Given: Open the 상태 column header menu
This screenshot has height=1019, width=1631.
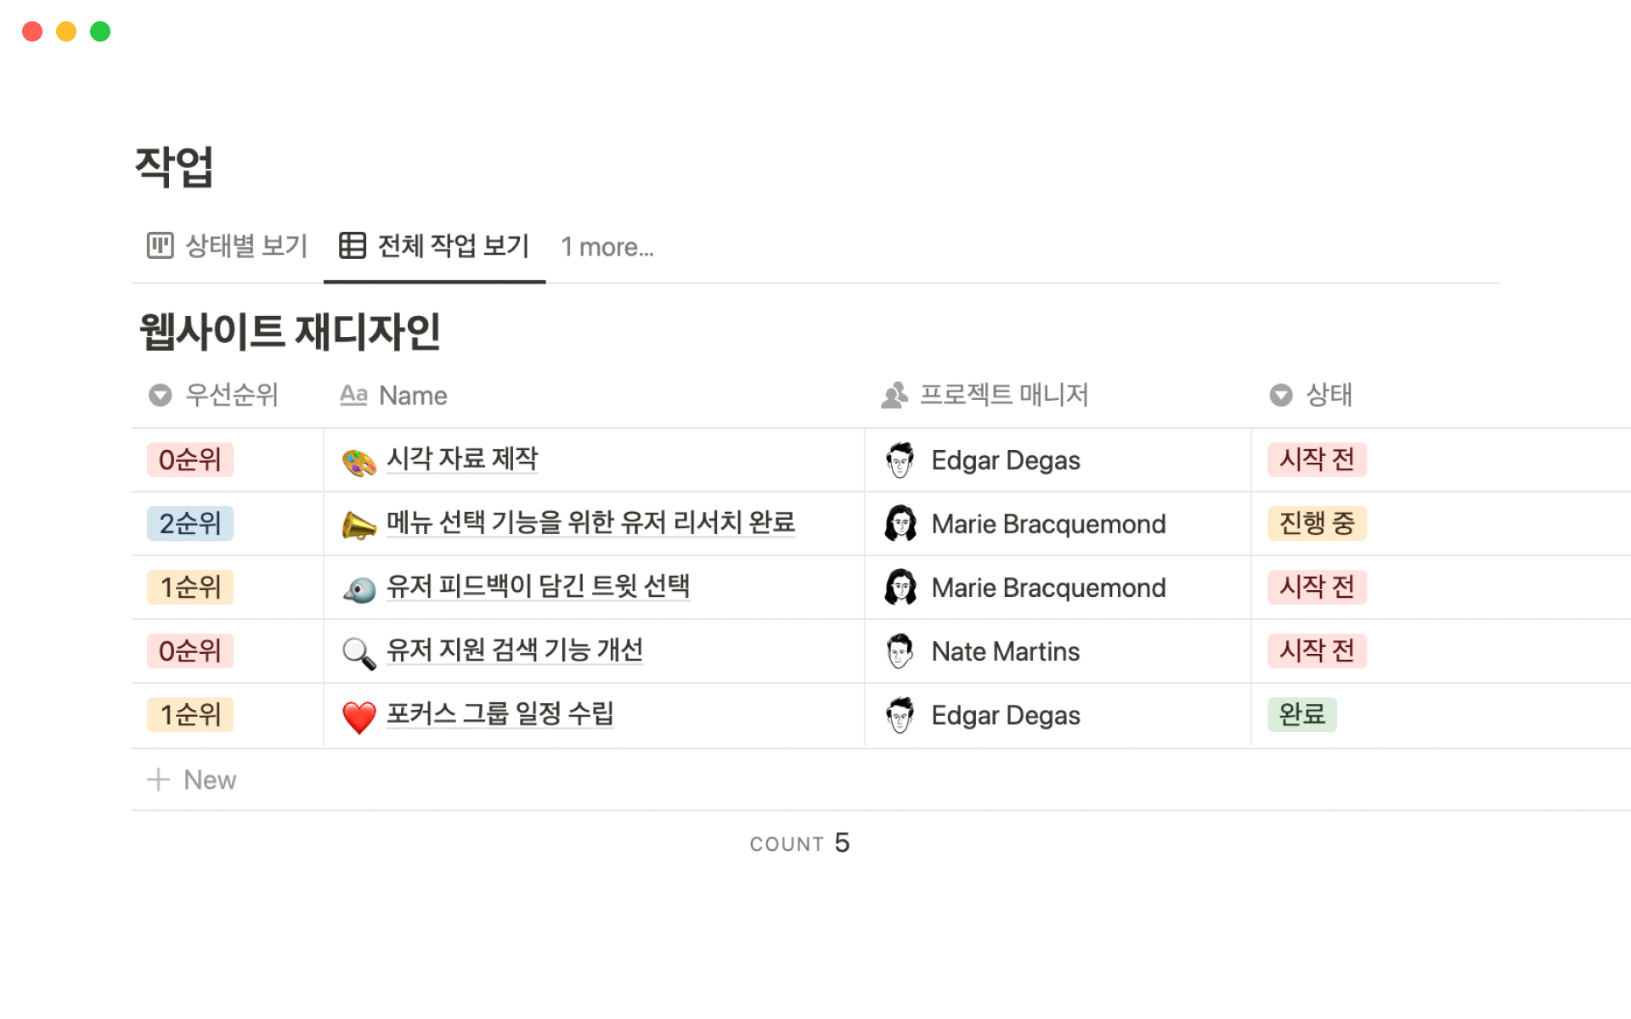Looking at the screenshot, I should (x=1311, y=395).
